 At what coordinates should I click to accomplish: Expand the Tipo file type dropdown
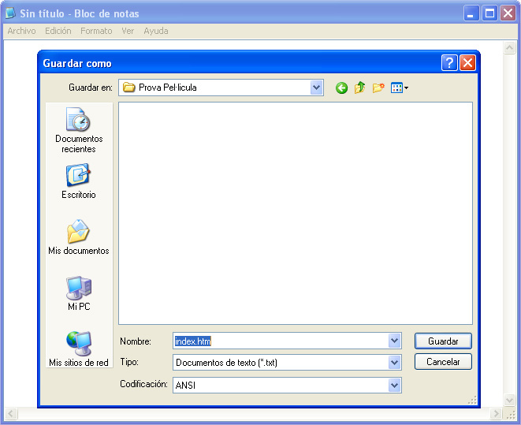pyautogui.click(x=395, y=363)
